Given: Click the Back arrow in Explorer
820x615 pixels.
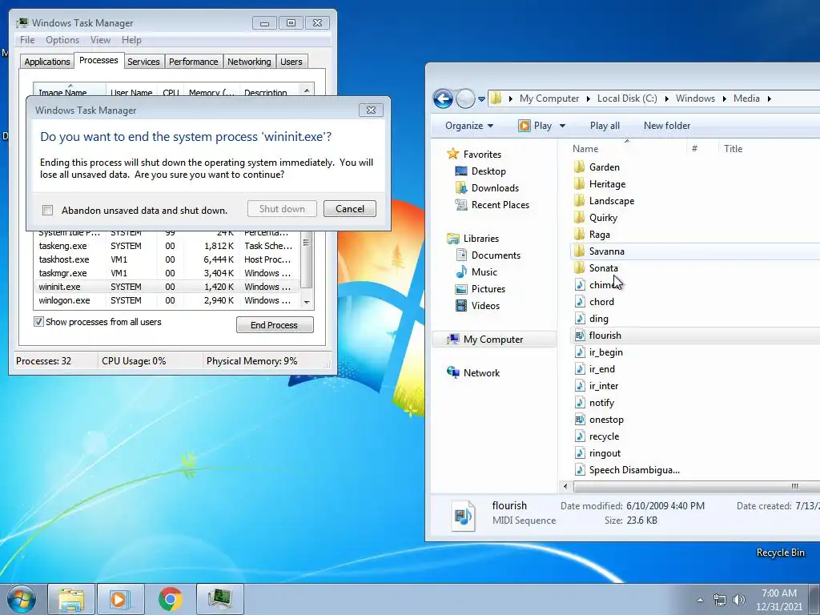Looking at the screenshot, I should pos(443,98).
